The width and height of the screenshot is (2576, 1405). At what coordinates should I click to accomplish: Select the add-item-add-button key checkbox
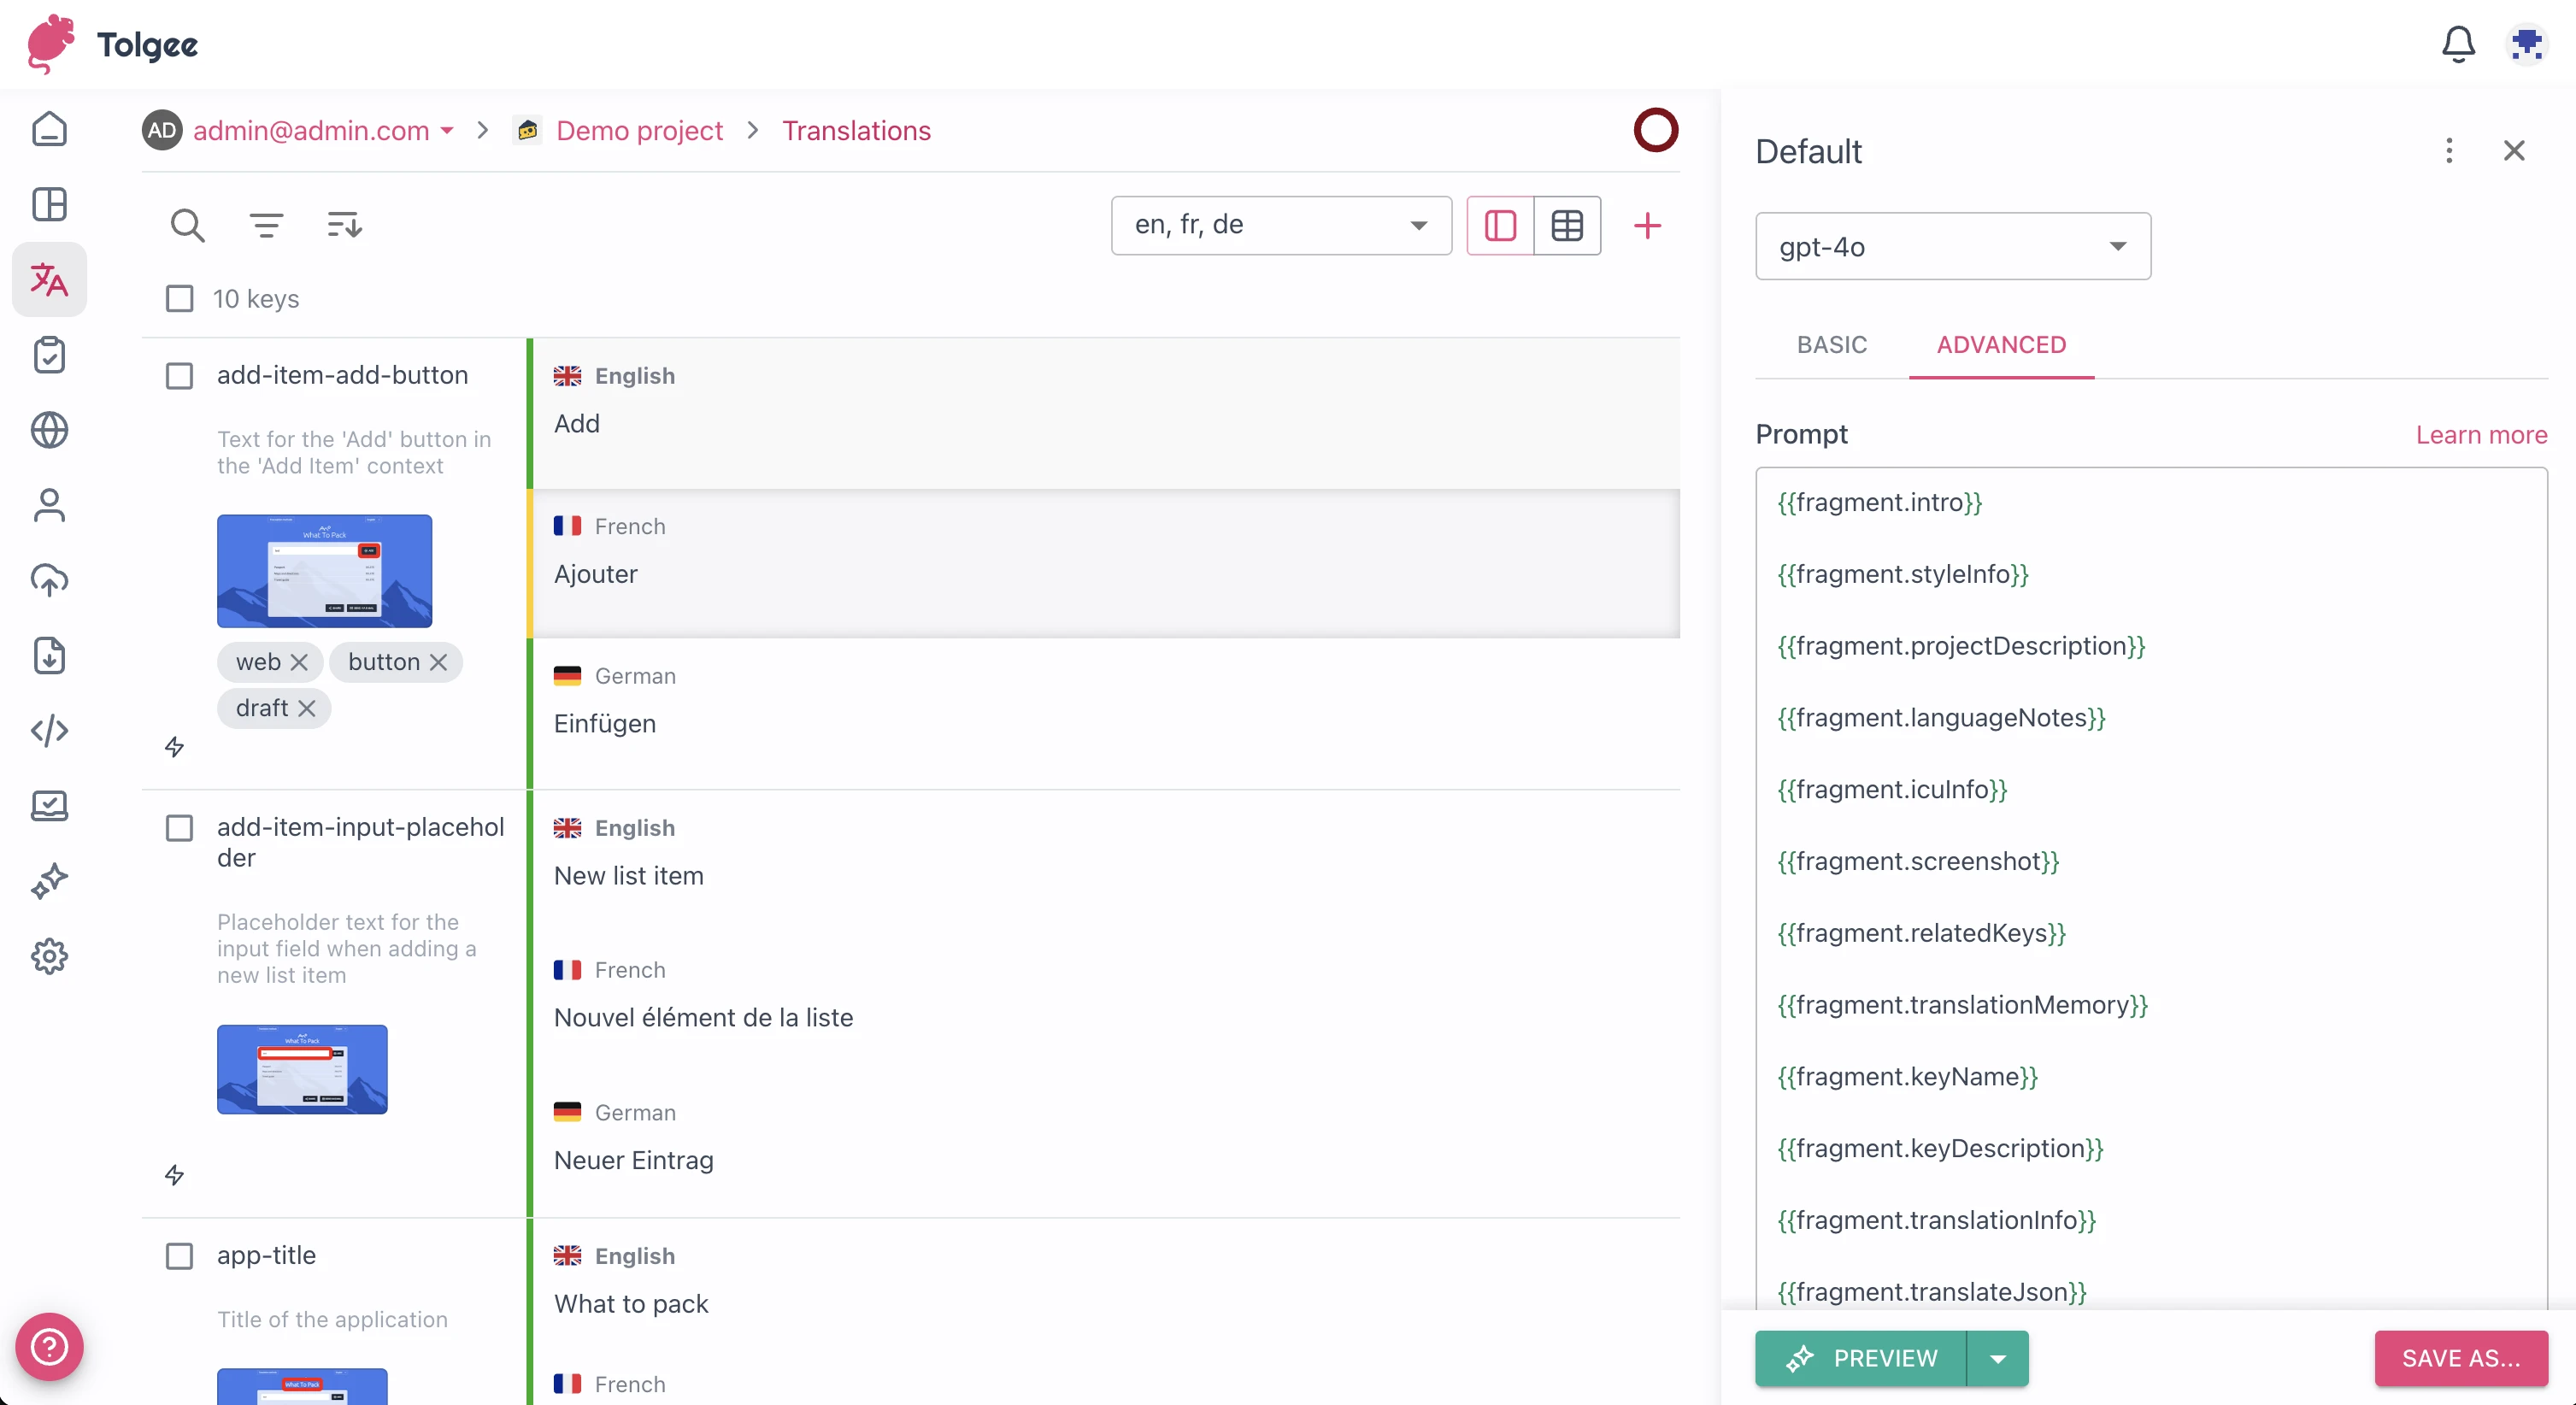click(179, 375)
